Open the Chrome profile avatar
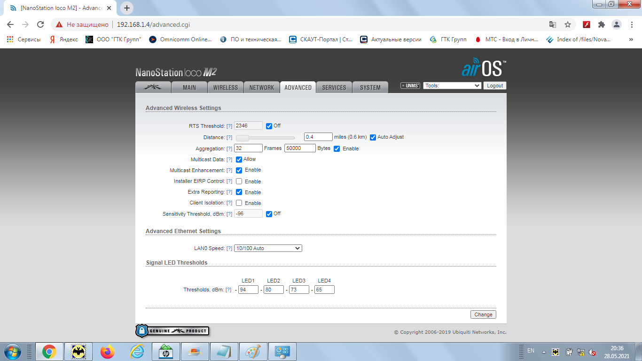Image resolution: width=642 pixels, height=361 pixels. [616, 24]
